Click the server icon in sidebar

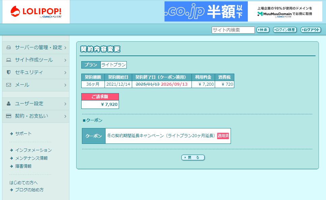pyautogui.click(x=9, y=47)
